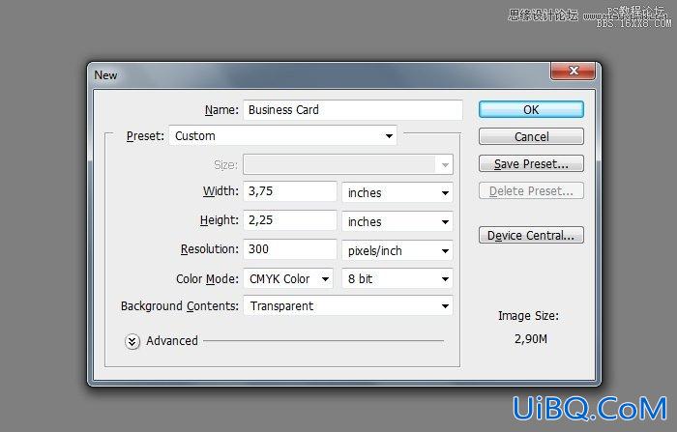Expand the Advanced options chevron
This screenshot has height=432, width=677.
[132, 341]
